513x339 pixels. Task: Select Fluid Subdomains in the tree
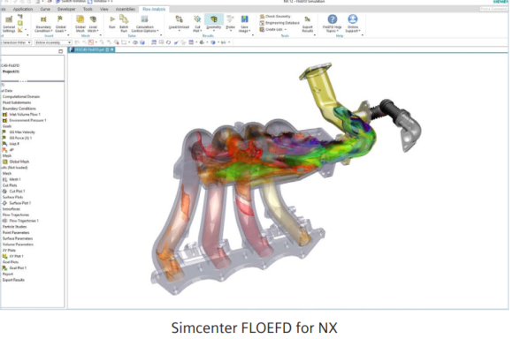click(x=17, y=102)
